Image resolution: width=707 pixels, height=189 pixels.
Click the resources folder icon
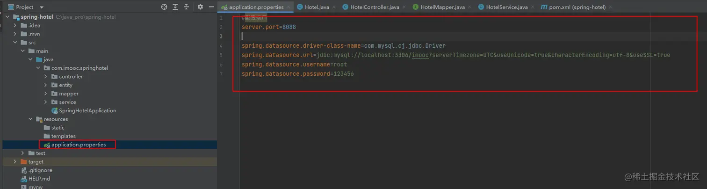(39, 119)
